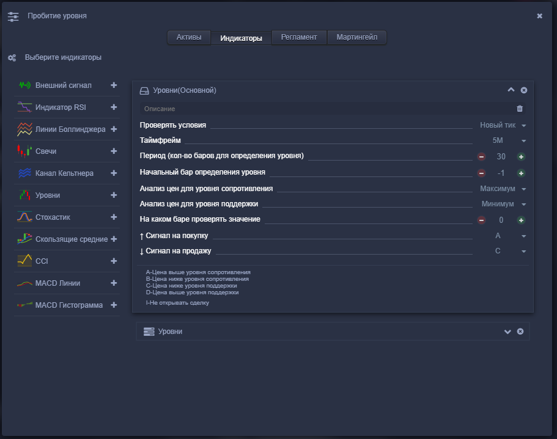The width and height of the screenshot is (557, 439).
Task: Click the Уровни(Основной) drive icon
Action: pos(144,91)
